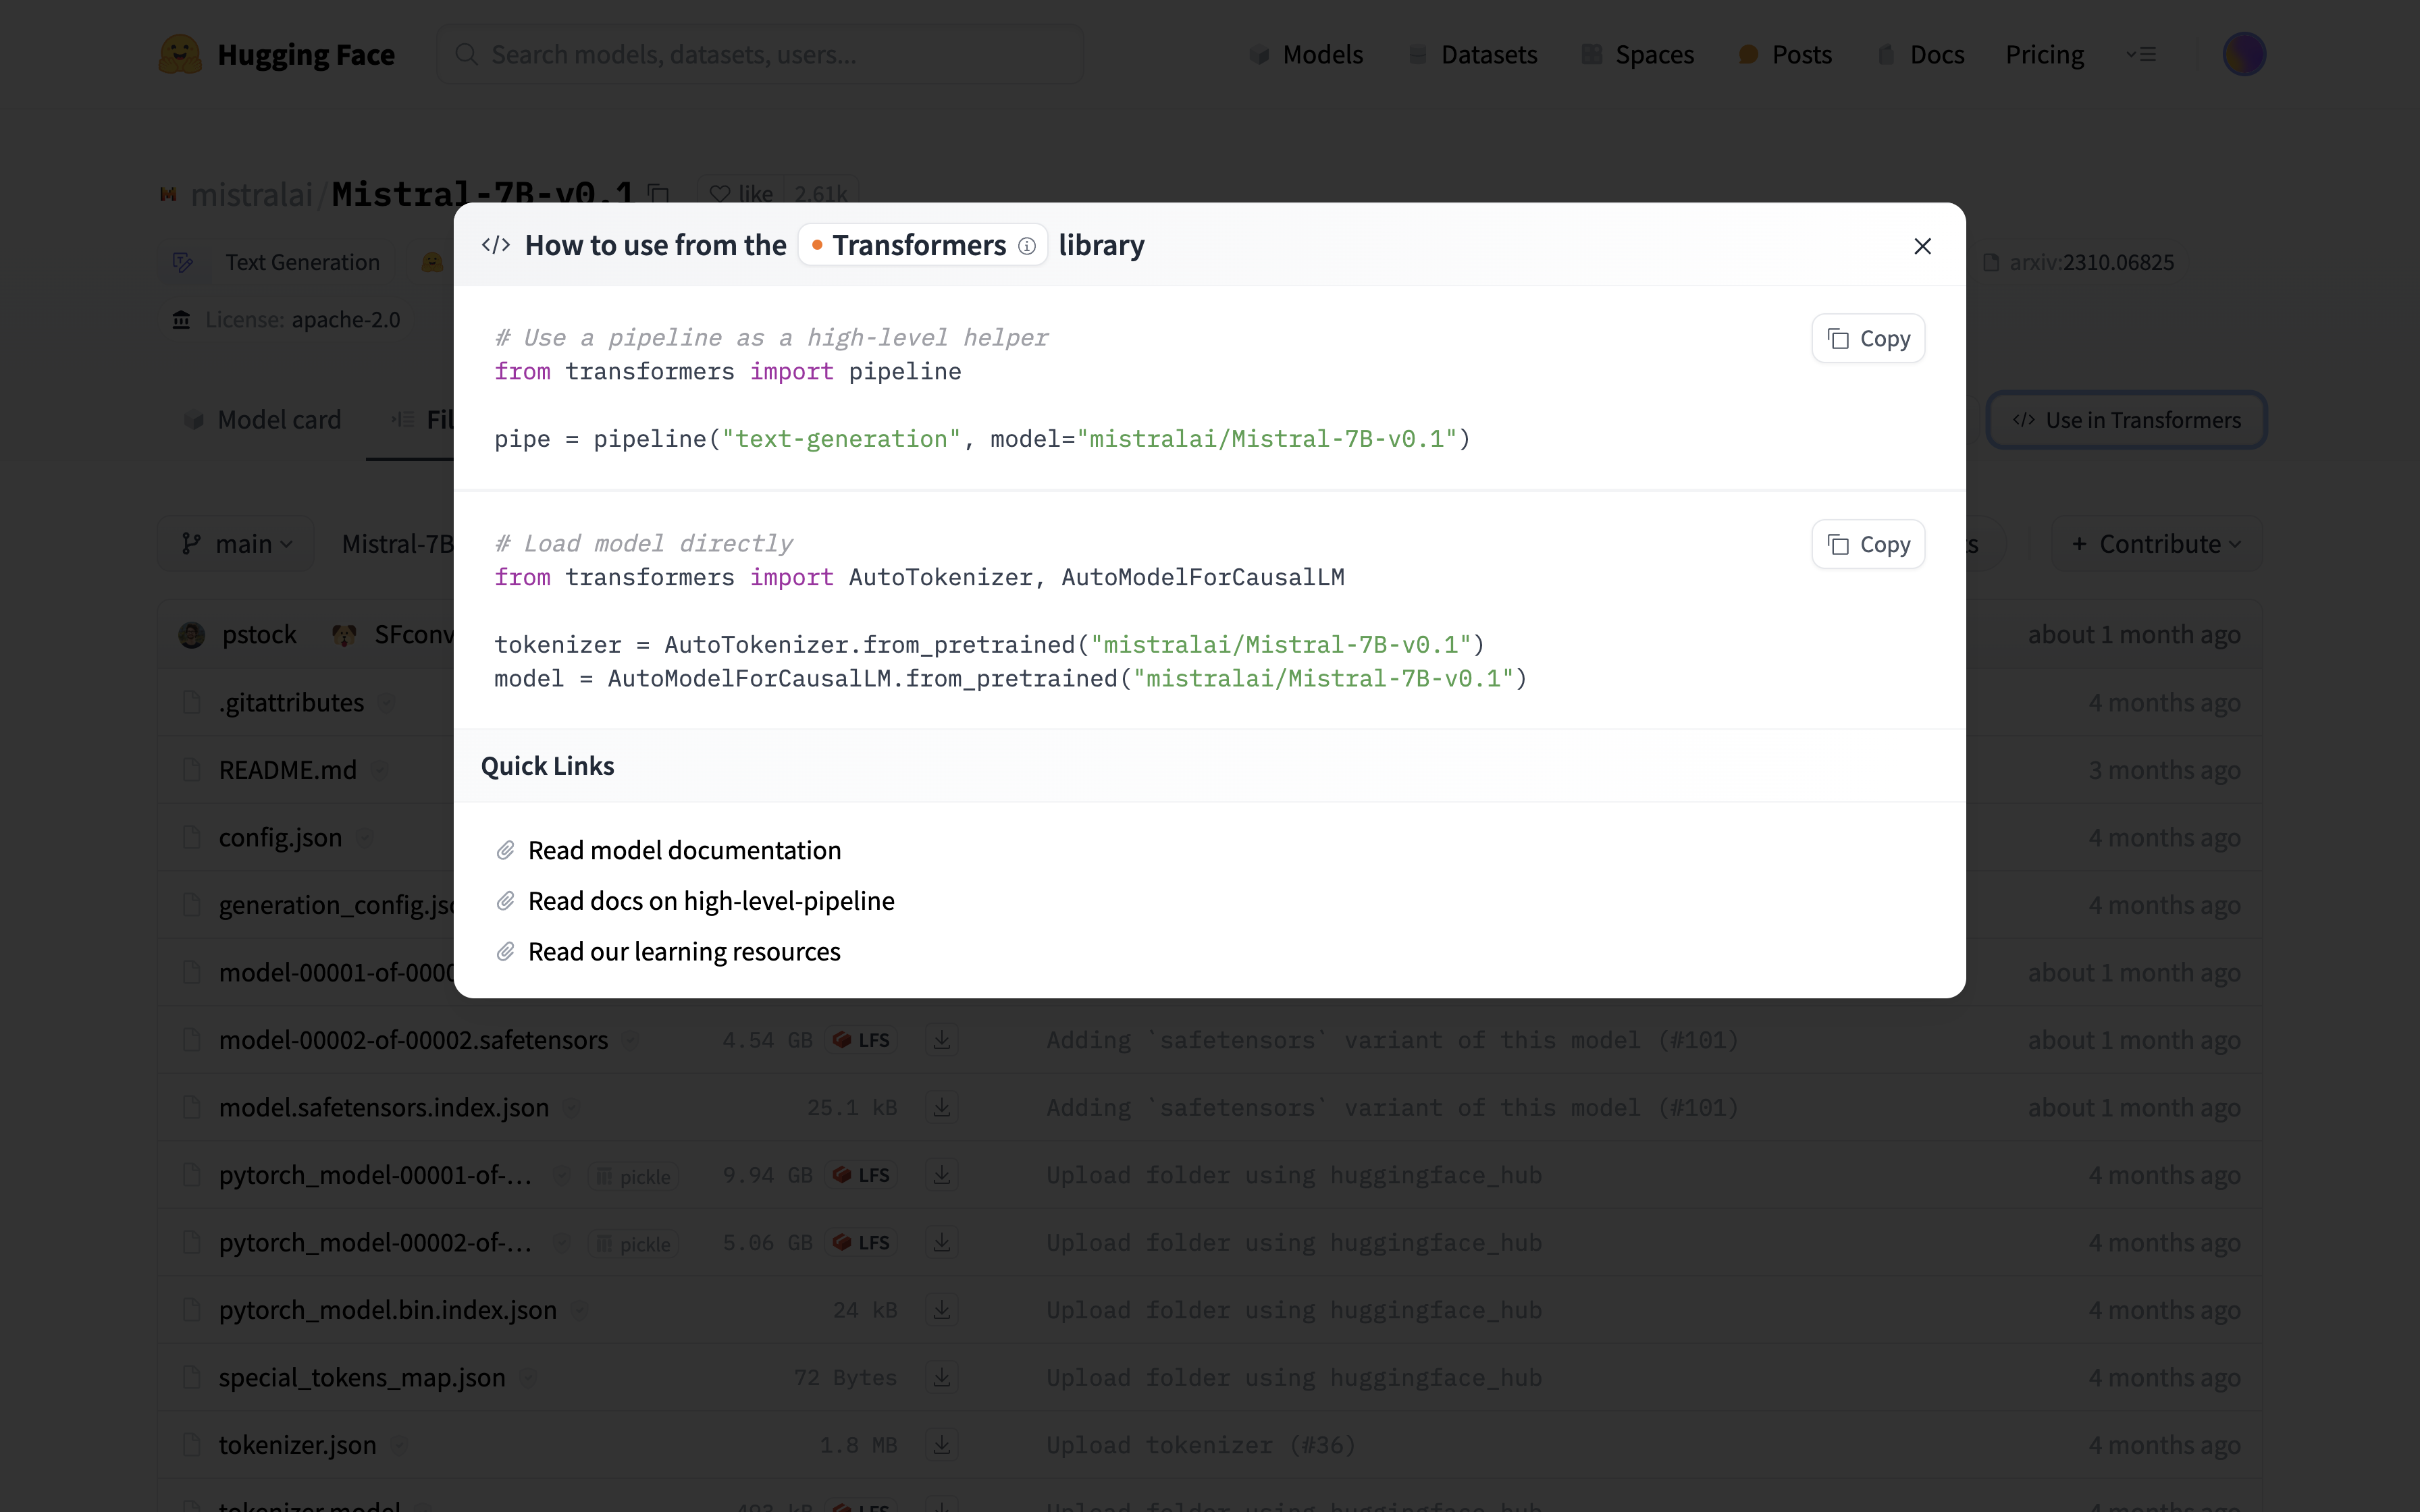The image size is (2420, 1512).
Task: Download tokenizer.json
Action: pyautogui.click(x=941, y=1445)
